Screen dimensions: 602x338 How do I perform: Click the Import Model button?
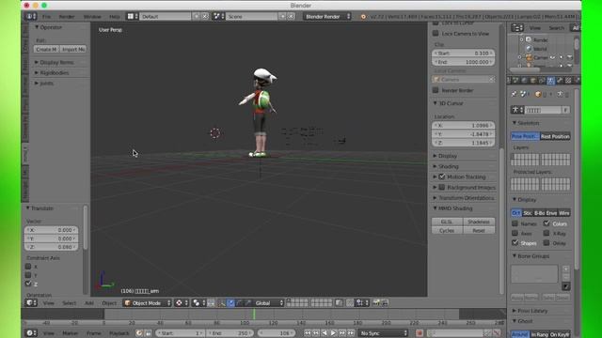(73, 49)
